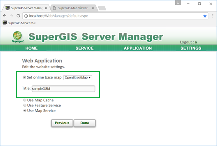Click the site info icon in address bar
Image resolution: width=217 pixels, height=146 pixels.
pos(26,16)
